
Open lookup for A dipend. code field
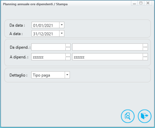click(x=68, y=57)
